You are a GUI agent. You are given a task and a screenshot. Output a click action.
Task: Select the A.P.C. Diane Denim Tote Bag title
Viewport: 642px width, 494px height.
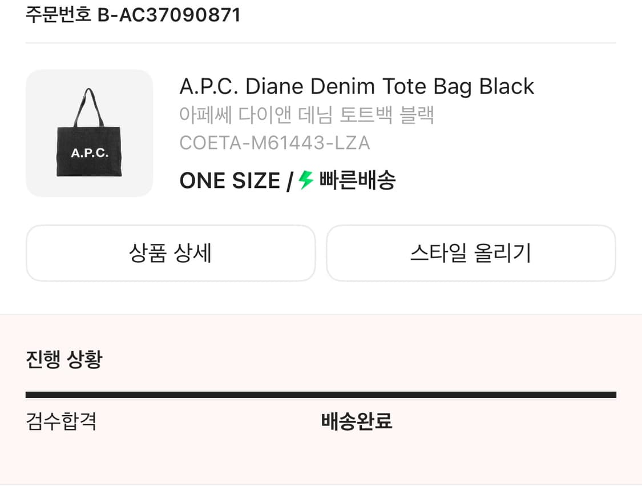(357, 87)
